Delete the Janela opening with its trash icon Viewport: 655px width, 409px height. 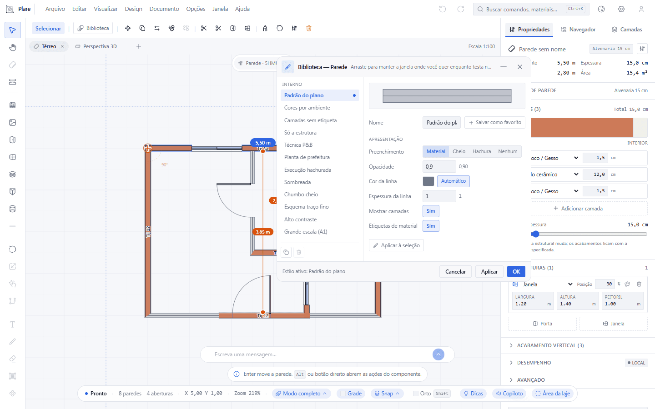click(x=639, y=284)
